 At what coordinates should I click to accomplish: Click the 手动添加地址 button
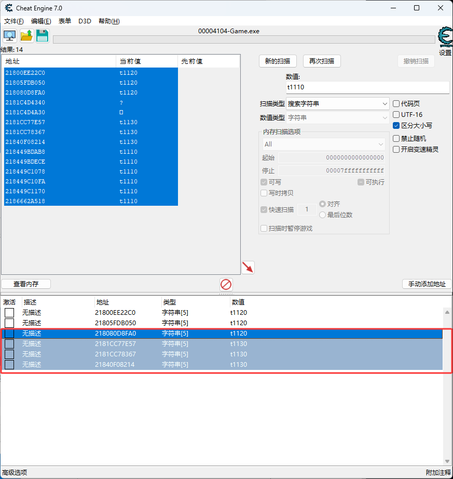[x=427, y=284]
